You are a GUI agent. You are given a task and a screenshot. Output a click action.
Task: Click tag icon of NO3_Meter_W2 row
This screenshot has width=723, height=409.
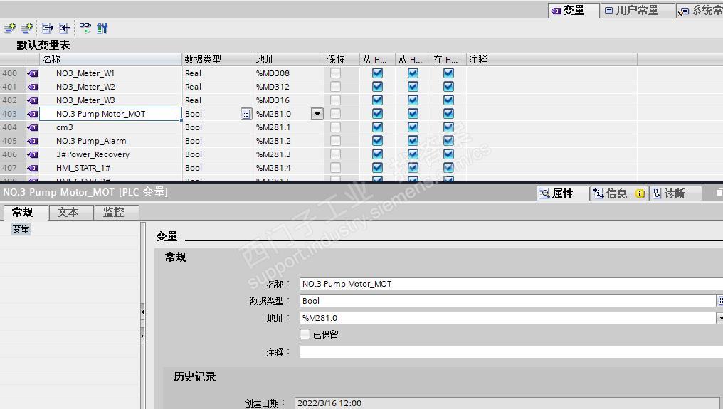[33, 87]
